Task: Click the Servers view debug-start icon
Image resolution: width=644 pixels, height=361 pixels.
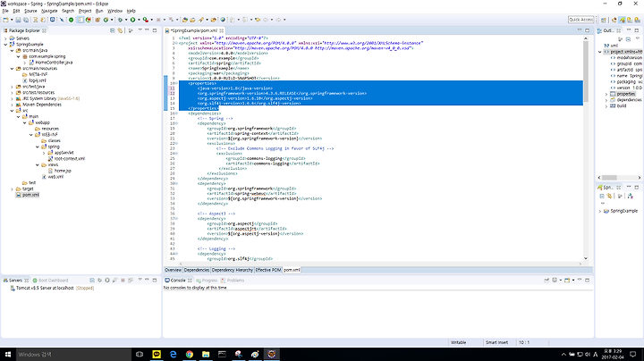Action: (x=99, y=281)
